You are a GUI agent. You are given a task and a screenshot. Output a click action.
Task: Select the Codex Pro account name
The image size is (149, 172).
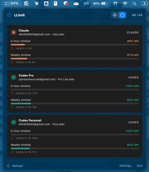coord(26,75)
